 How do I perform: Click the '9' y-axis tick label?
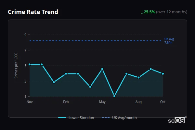coord(25,35)
